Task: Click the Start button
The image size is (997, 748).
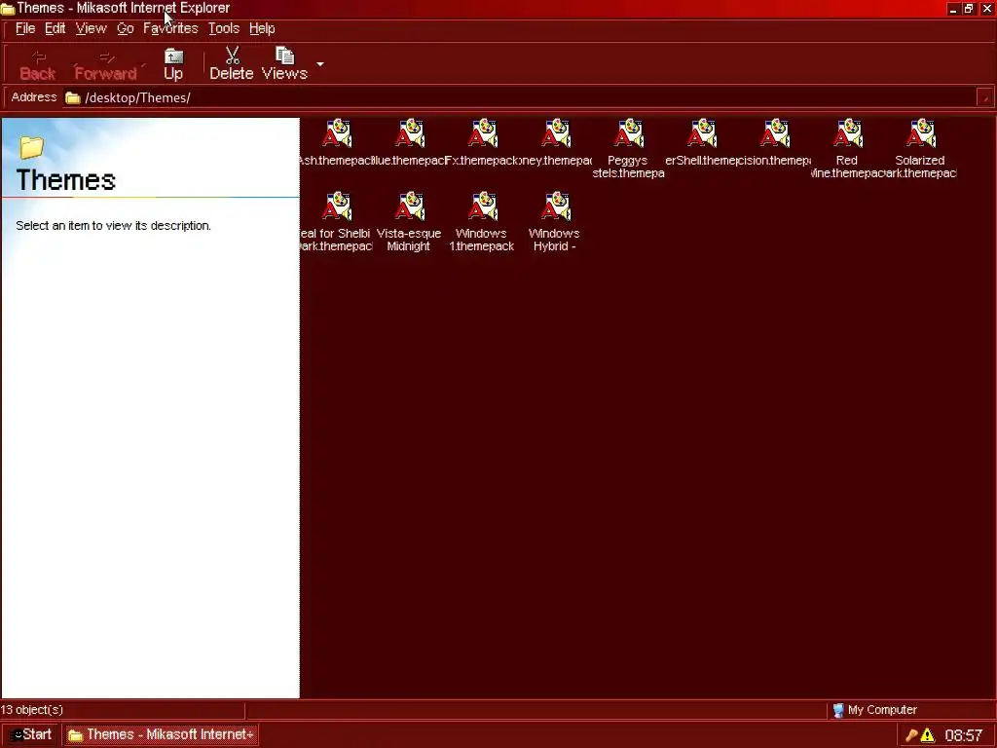Action: pyautogui.click(x=30, y=734)
